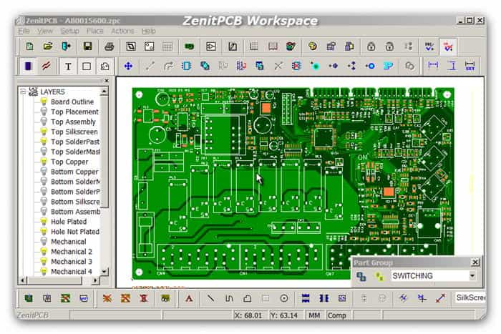Screen dimensions: 501x334
Task: Select the Bottom Silkscre layer name
Action: click(75, 202)
